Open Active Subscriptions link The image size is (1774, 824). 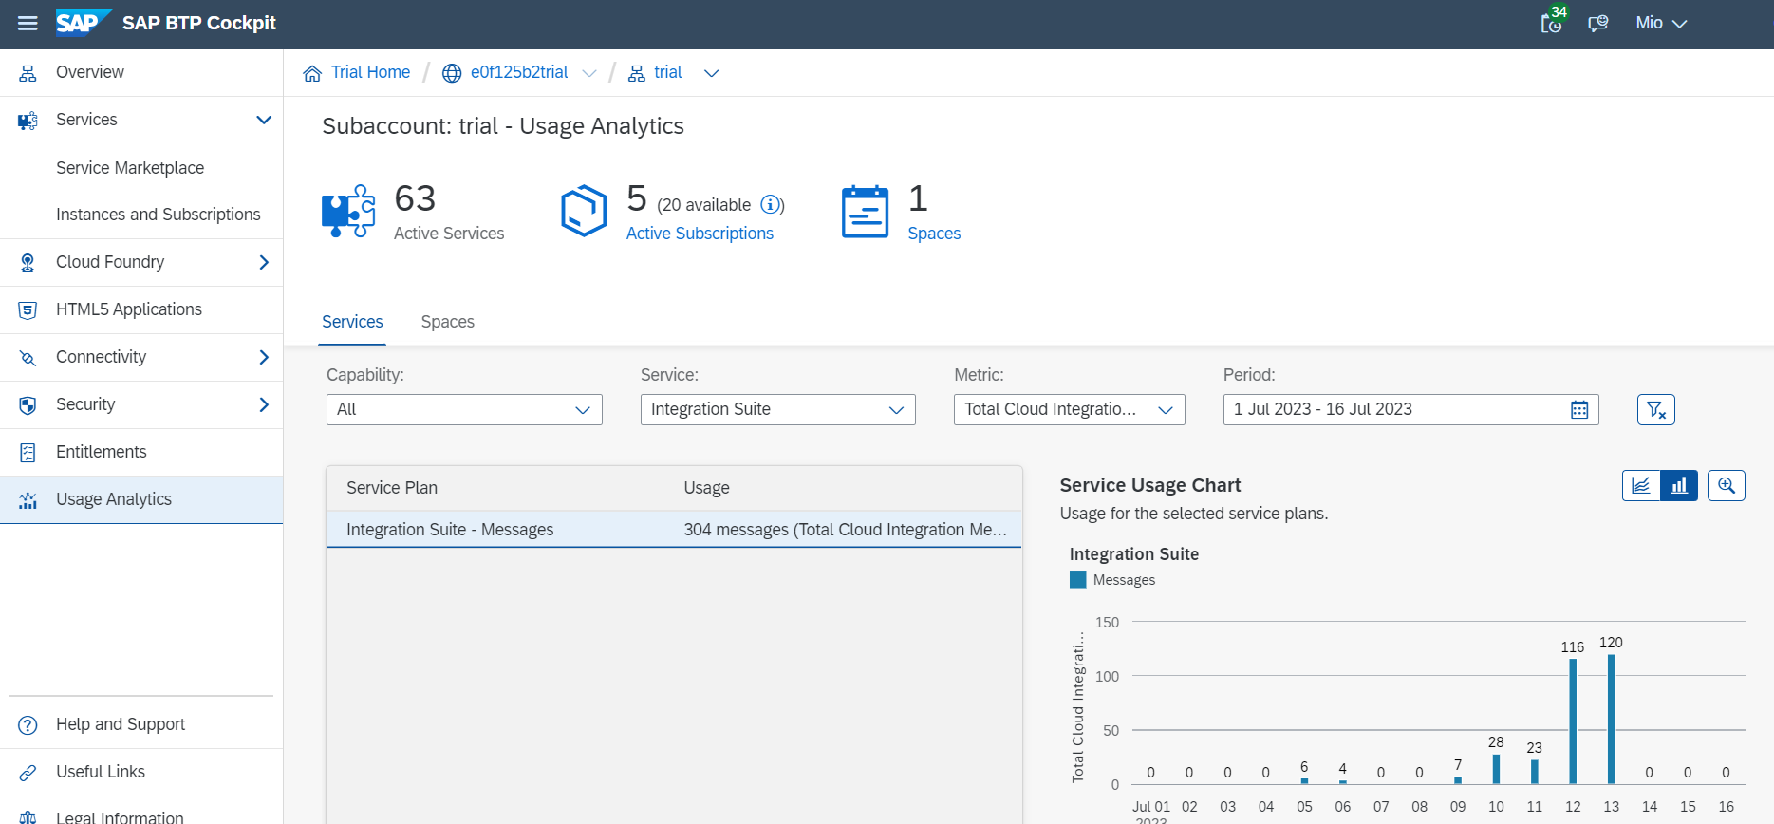coord(700,234)
